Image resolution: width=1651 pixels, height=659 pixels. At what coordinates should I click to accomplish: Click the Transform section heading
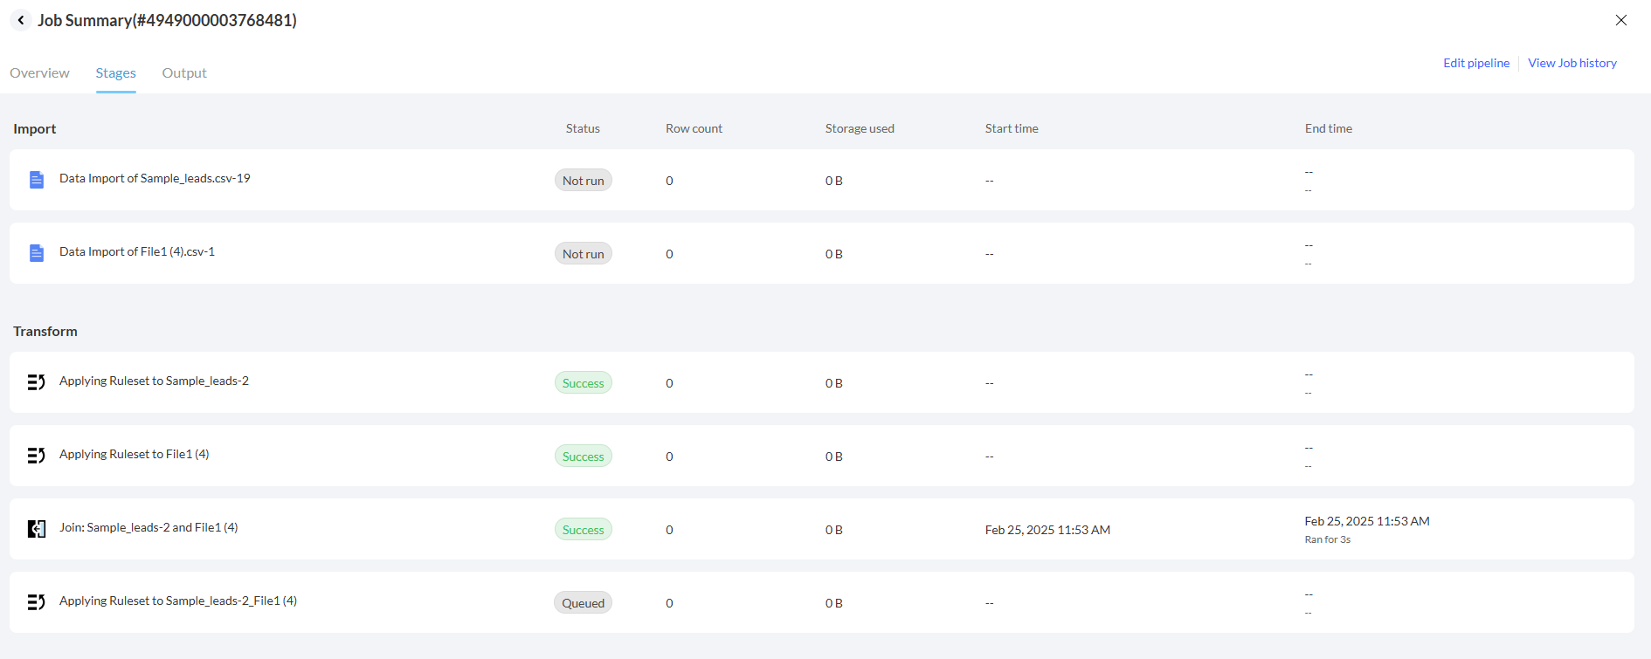[45, 331]
